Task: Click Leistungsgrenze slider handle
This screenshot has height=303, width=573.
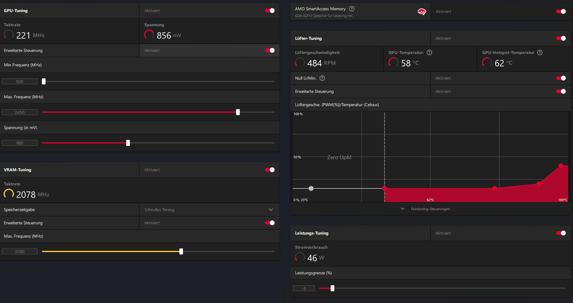Action: [x=332, y=288]
